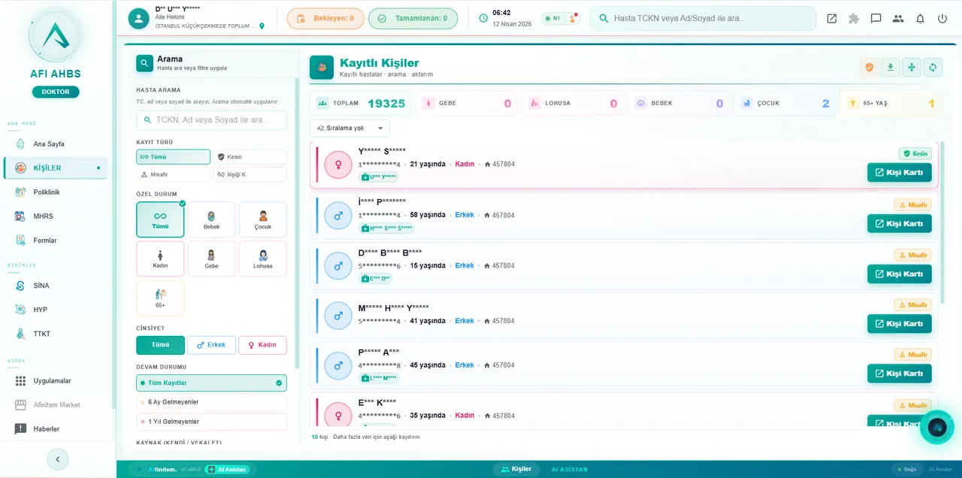This screenshot has width=962, height=478.
Task: Filter by Bebek special status
Action: [211, 219]
